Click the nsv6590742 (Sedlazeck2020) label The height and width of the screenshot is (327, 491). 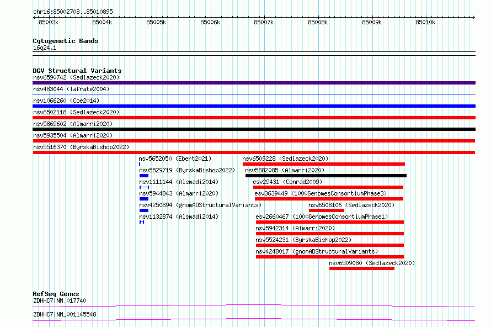pos(76,77)
